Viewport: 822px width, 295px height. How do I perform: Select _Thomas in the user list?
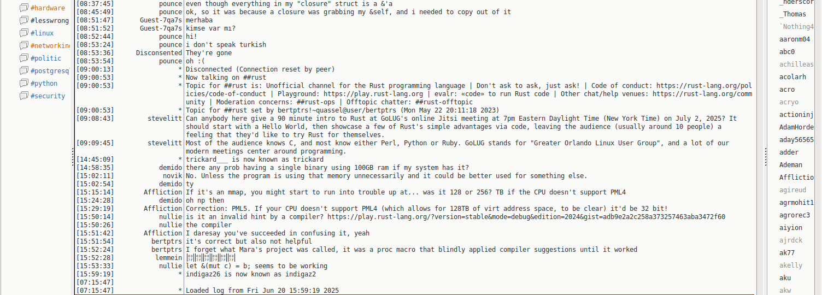pos(793,14)
